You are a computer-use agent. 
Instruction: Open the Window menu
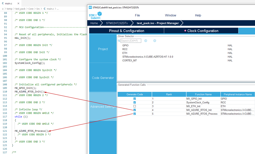171,15
